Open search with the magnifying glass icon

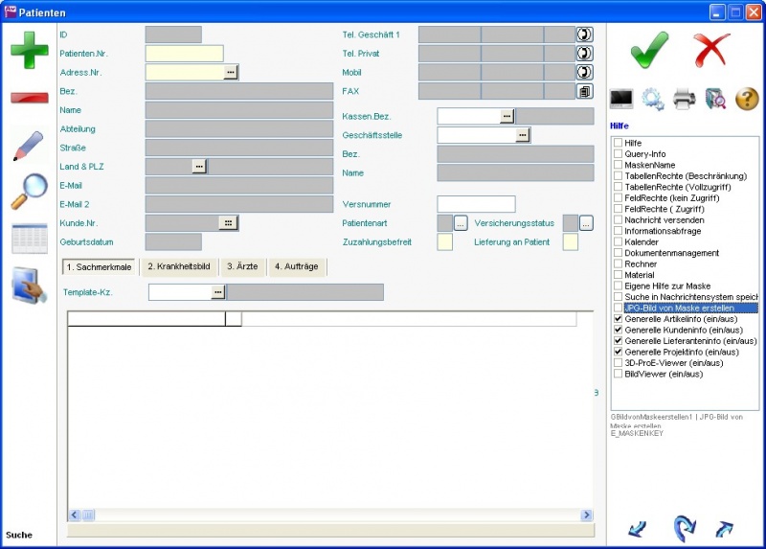coord(29,192)
